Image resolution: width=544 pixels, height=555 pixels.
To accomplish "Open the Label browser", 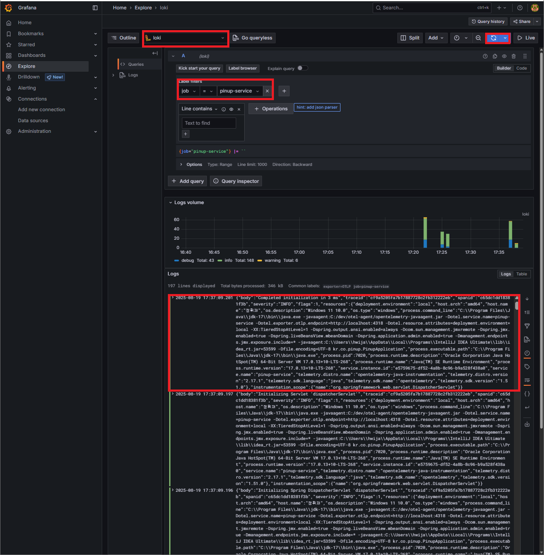I will coord(243,68).
